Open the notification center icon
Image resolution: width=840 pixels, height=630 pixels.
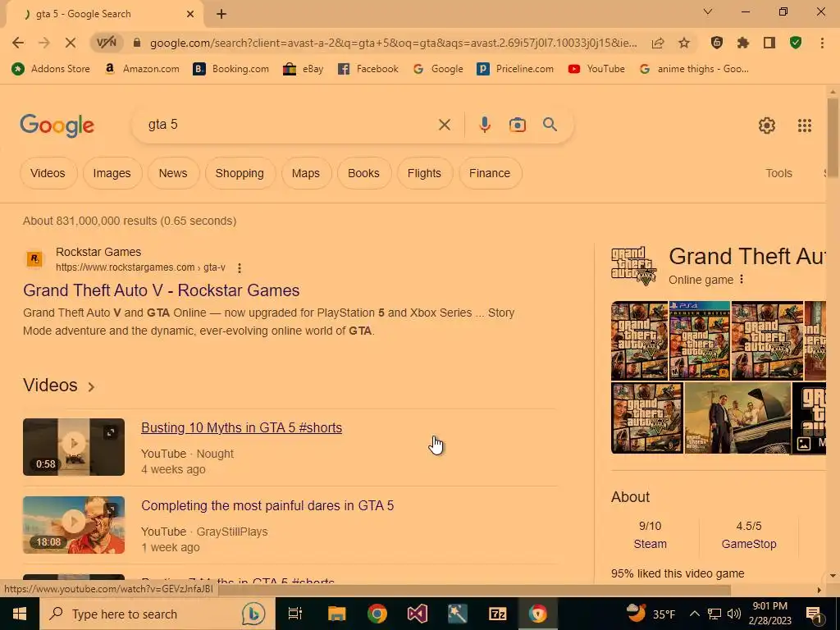813,614
